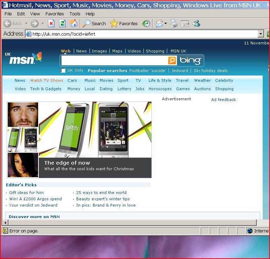
Task: Open the Weather link
Action: click(202, 80)
